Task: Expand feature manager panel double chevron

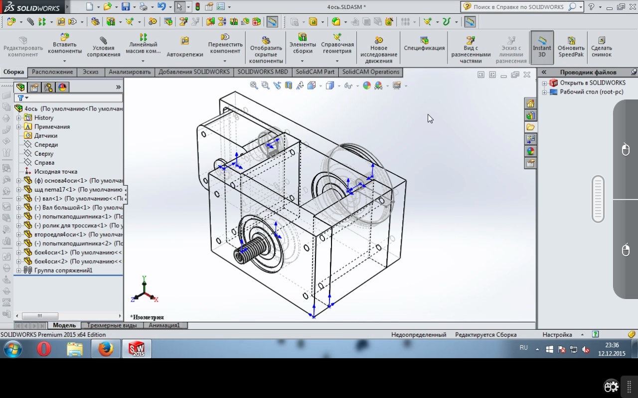Action: pyautogui.click(x=118, y=87)
